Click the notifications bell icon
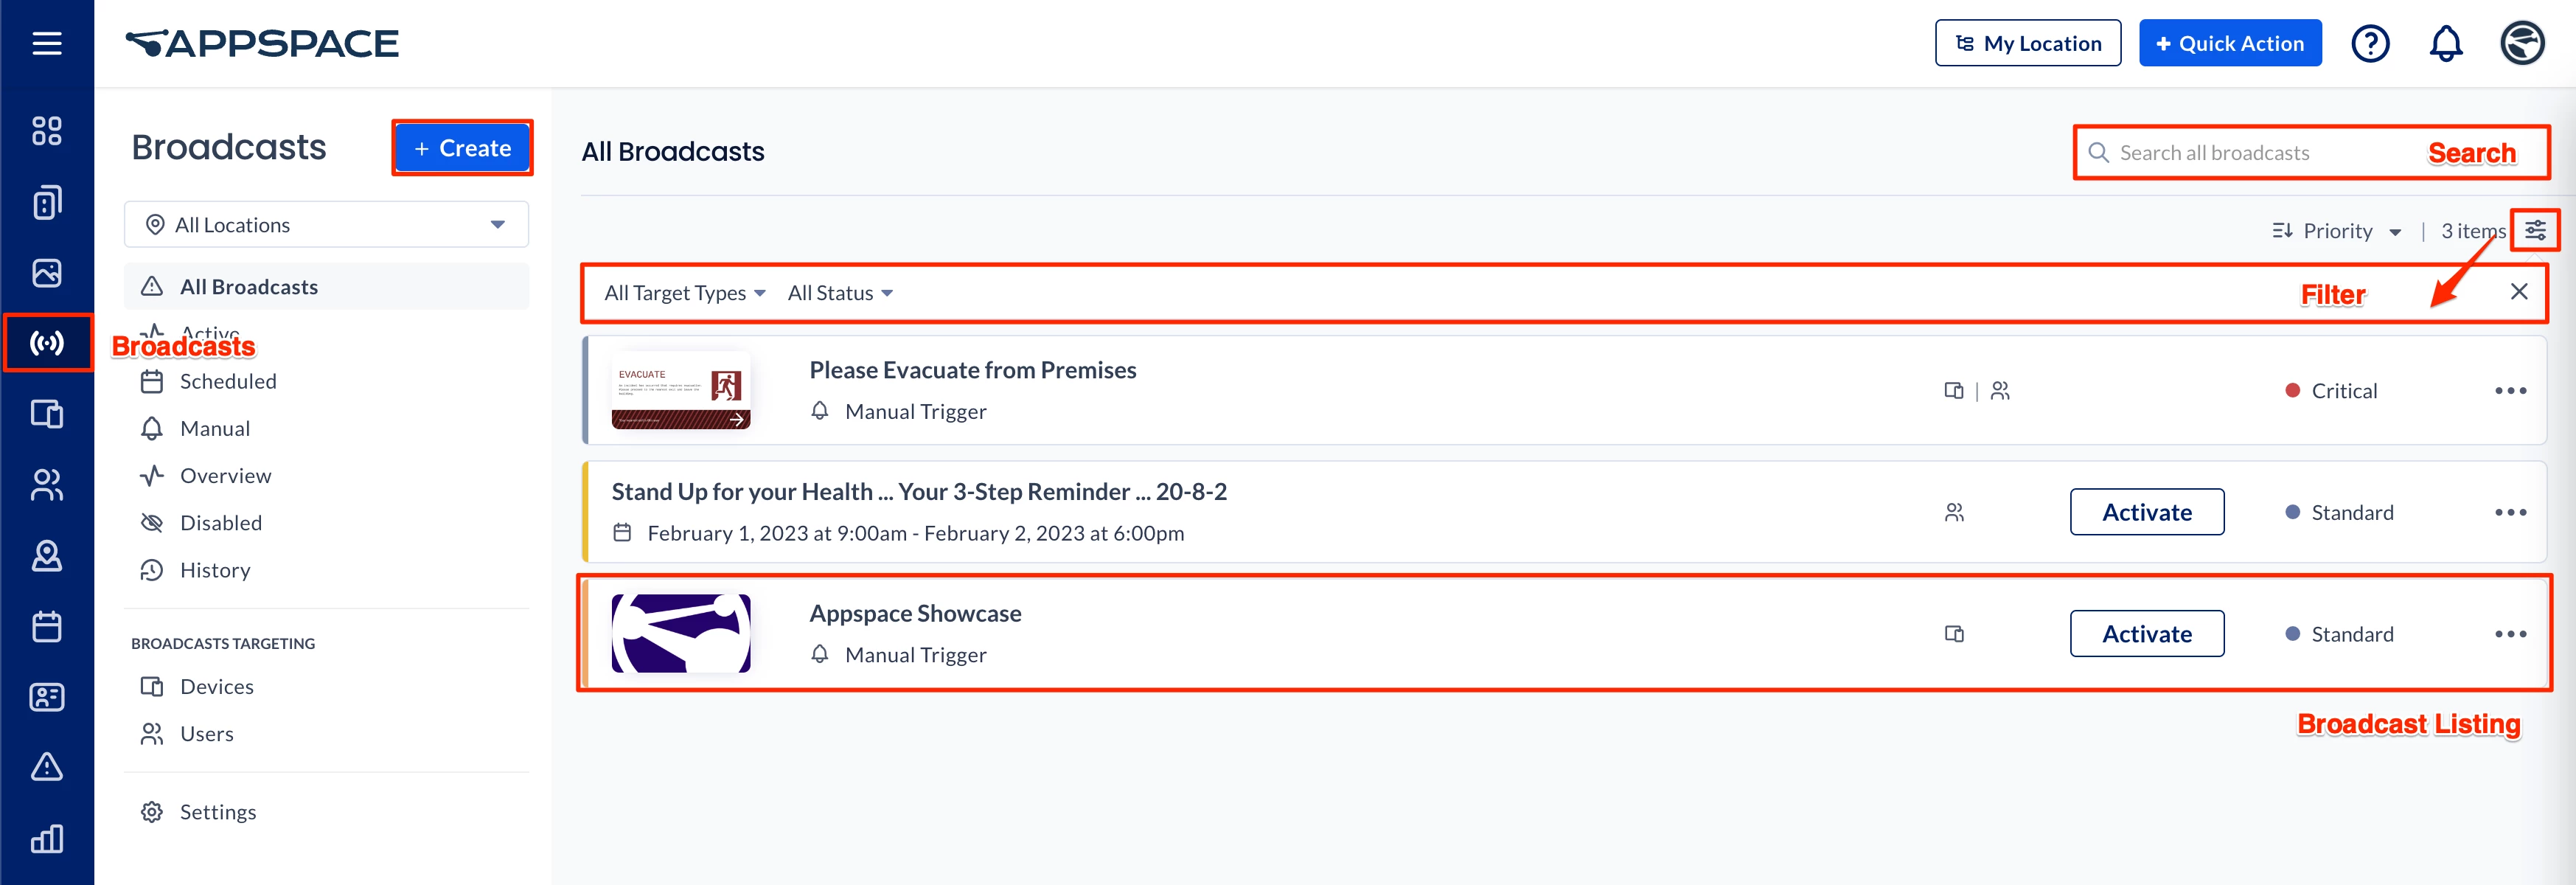 coord(2445,44)
